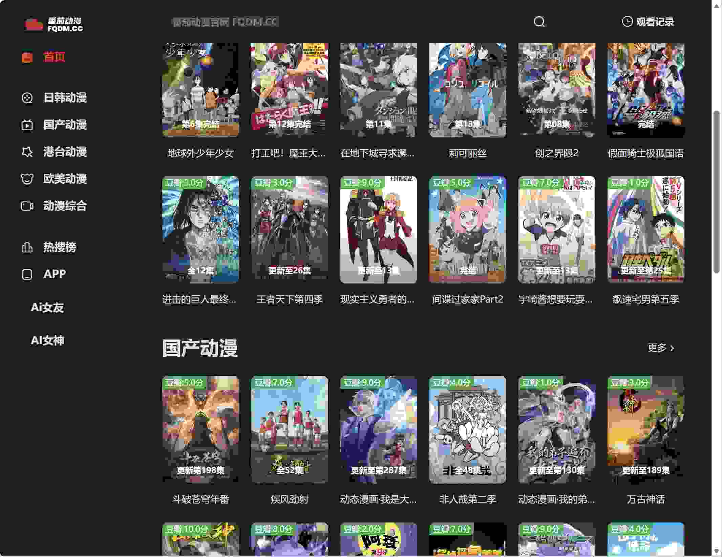Open the 创之界限2 poster
The height and width of the screenshot is (557, 722).
click(557, 90)
